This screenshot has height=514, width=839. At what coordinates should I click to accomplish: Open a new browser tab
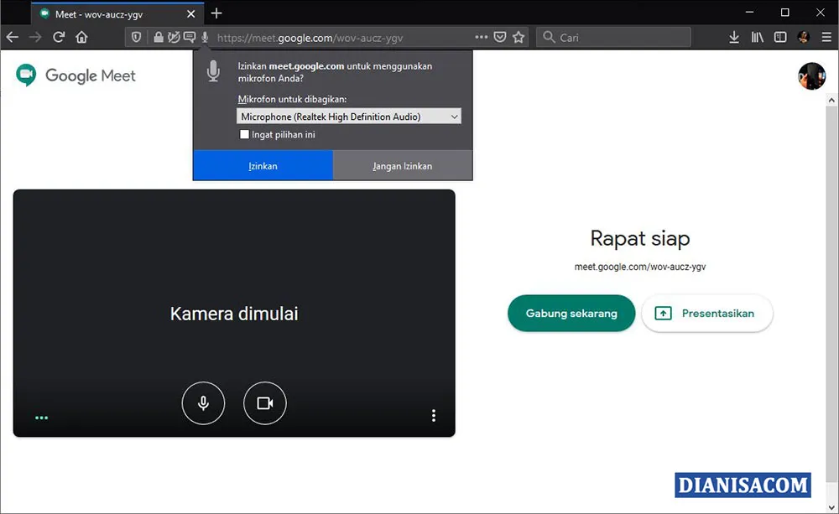click(216, 13)
